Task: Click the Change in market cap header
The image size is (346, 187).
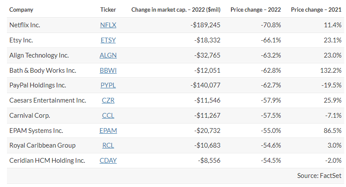Action: (x=176, y=10)
